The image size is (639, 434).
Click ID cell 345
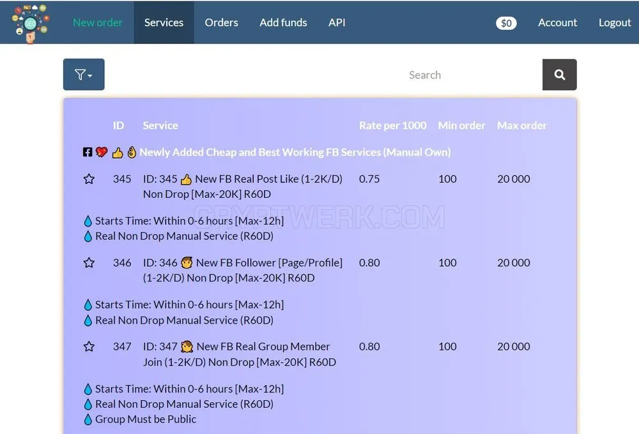pos(122,179)
